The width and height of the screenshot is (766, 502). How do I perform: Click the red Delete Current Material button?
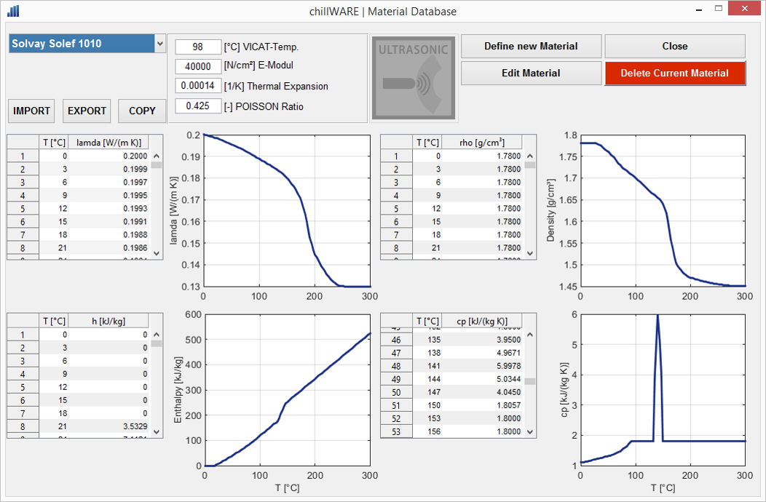pyautogui.click(x=674, y=73)
